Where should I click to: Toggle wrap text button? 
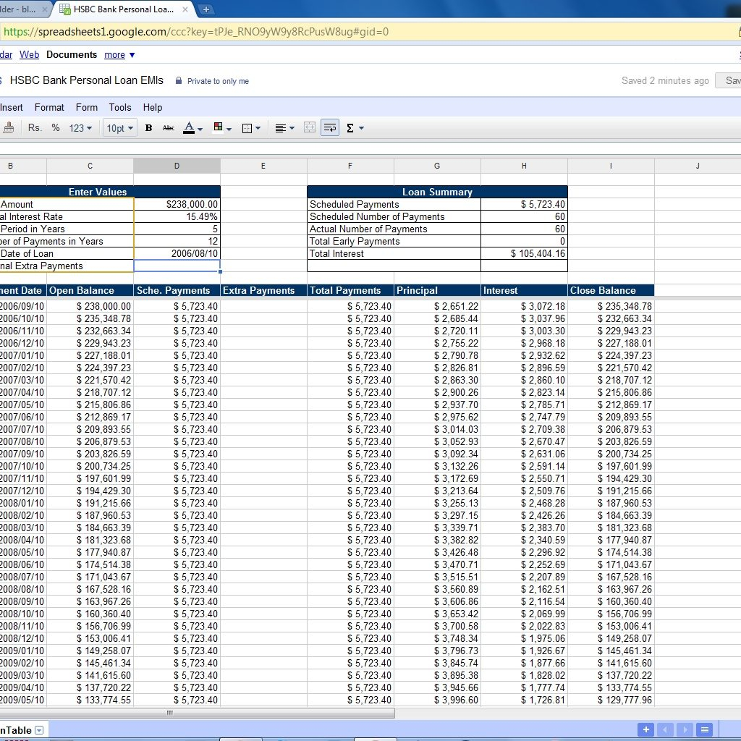pyautogui.click(x=330, y=128)
